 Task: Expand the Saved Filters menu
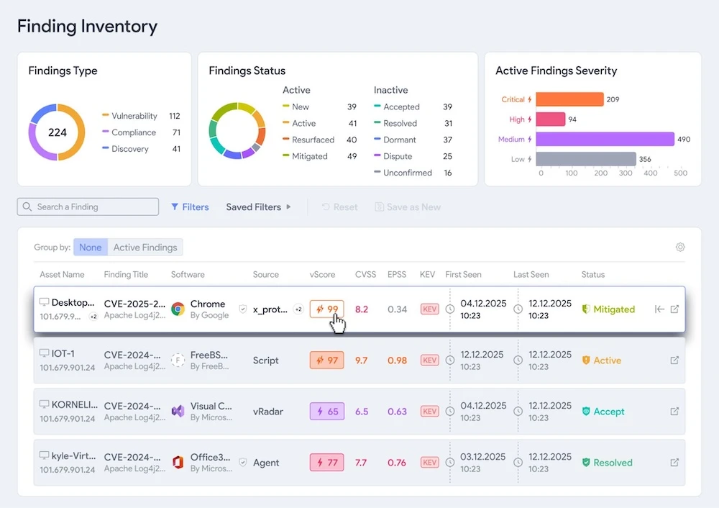258,207
